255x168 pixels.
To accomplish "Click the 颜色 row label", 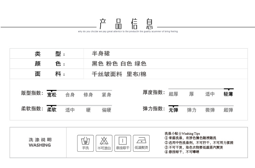I will [x=50, y=63].
